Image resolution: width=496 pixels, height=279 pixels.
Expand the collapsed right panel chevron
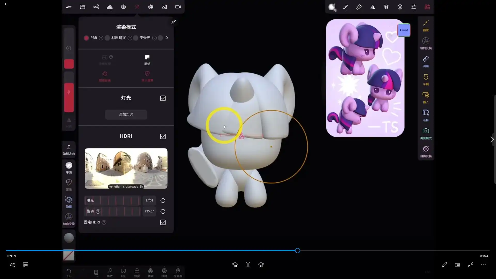click(492, 139)
